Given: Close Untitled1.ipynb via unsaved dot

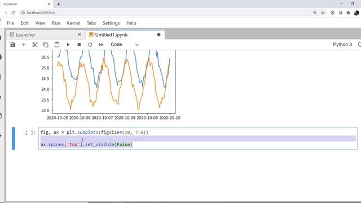Looking at the screenshot, I should [x=159, y=35].
